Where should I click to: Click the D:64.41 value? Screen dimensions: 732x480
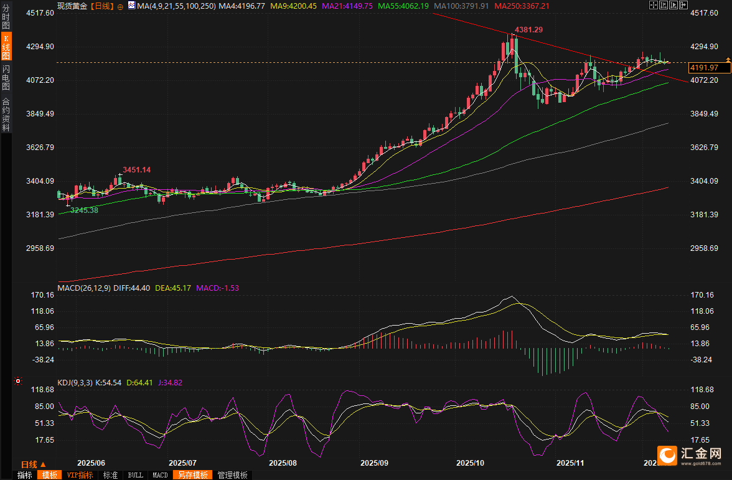click(139, 382)
